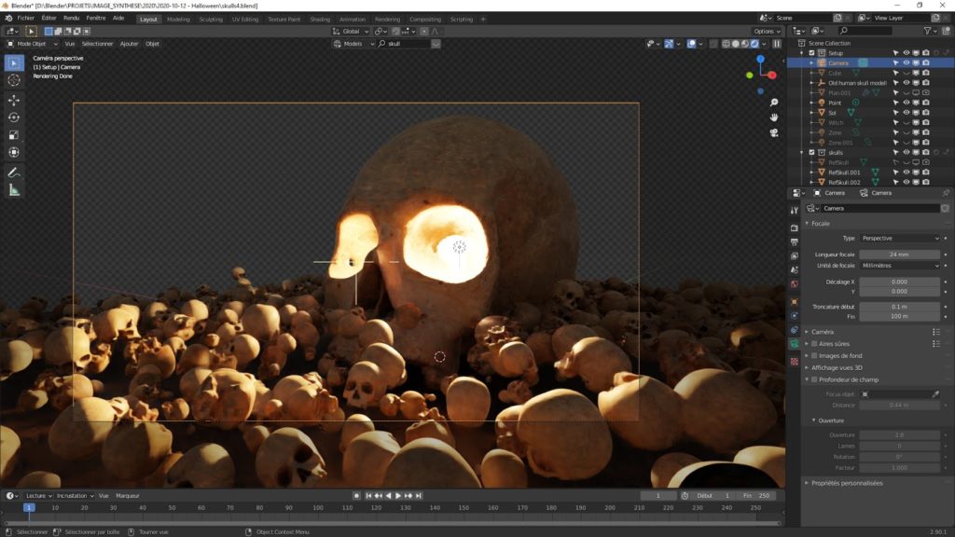Screen dimensions: 955x537
Task: Pin the properties editor with the pin icon
Action: (x=946, y=193)
